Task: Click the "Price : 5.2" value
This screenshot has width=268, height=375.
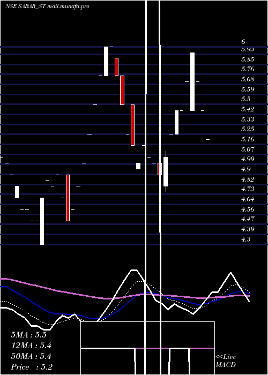Action: pos(32,367)
